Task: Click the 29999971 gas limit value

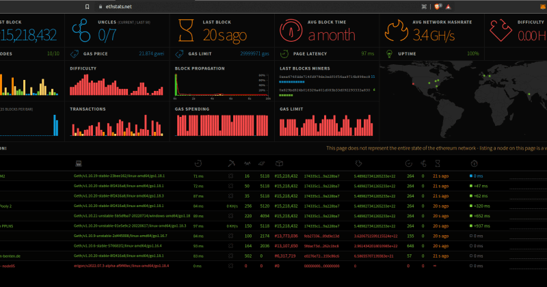Action: coord(254,54)
